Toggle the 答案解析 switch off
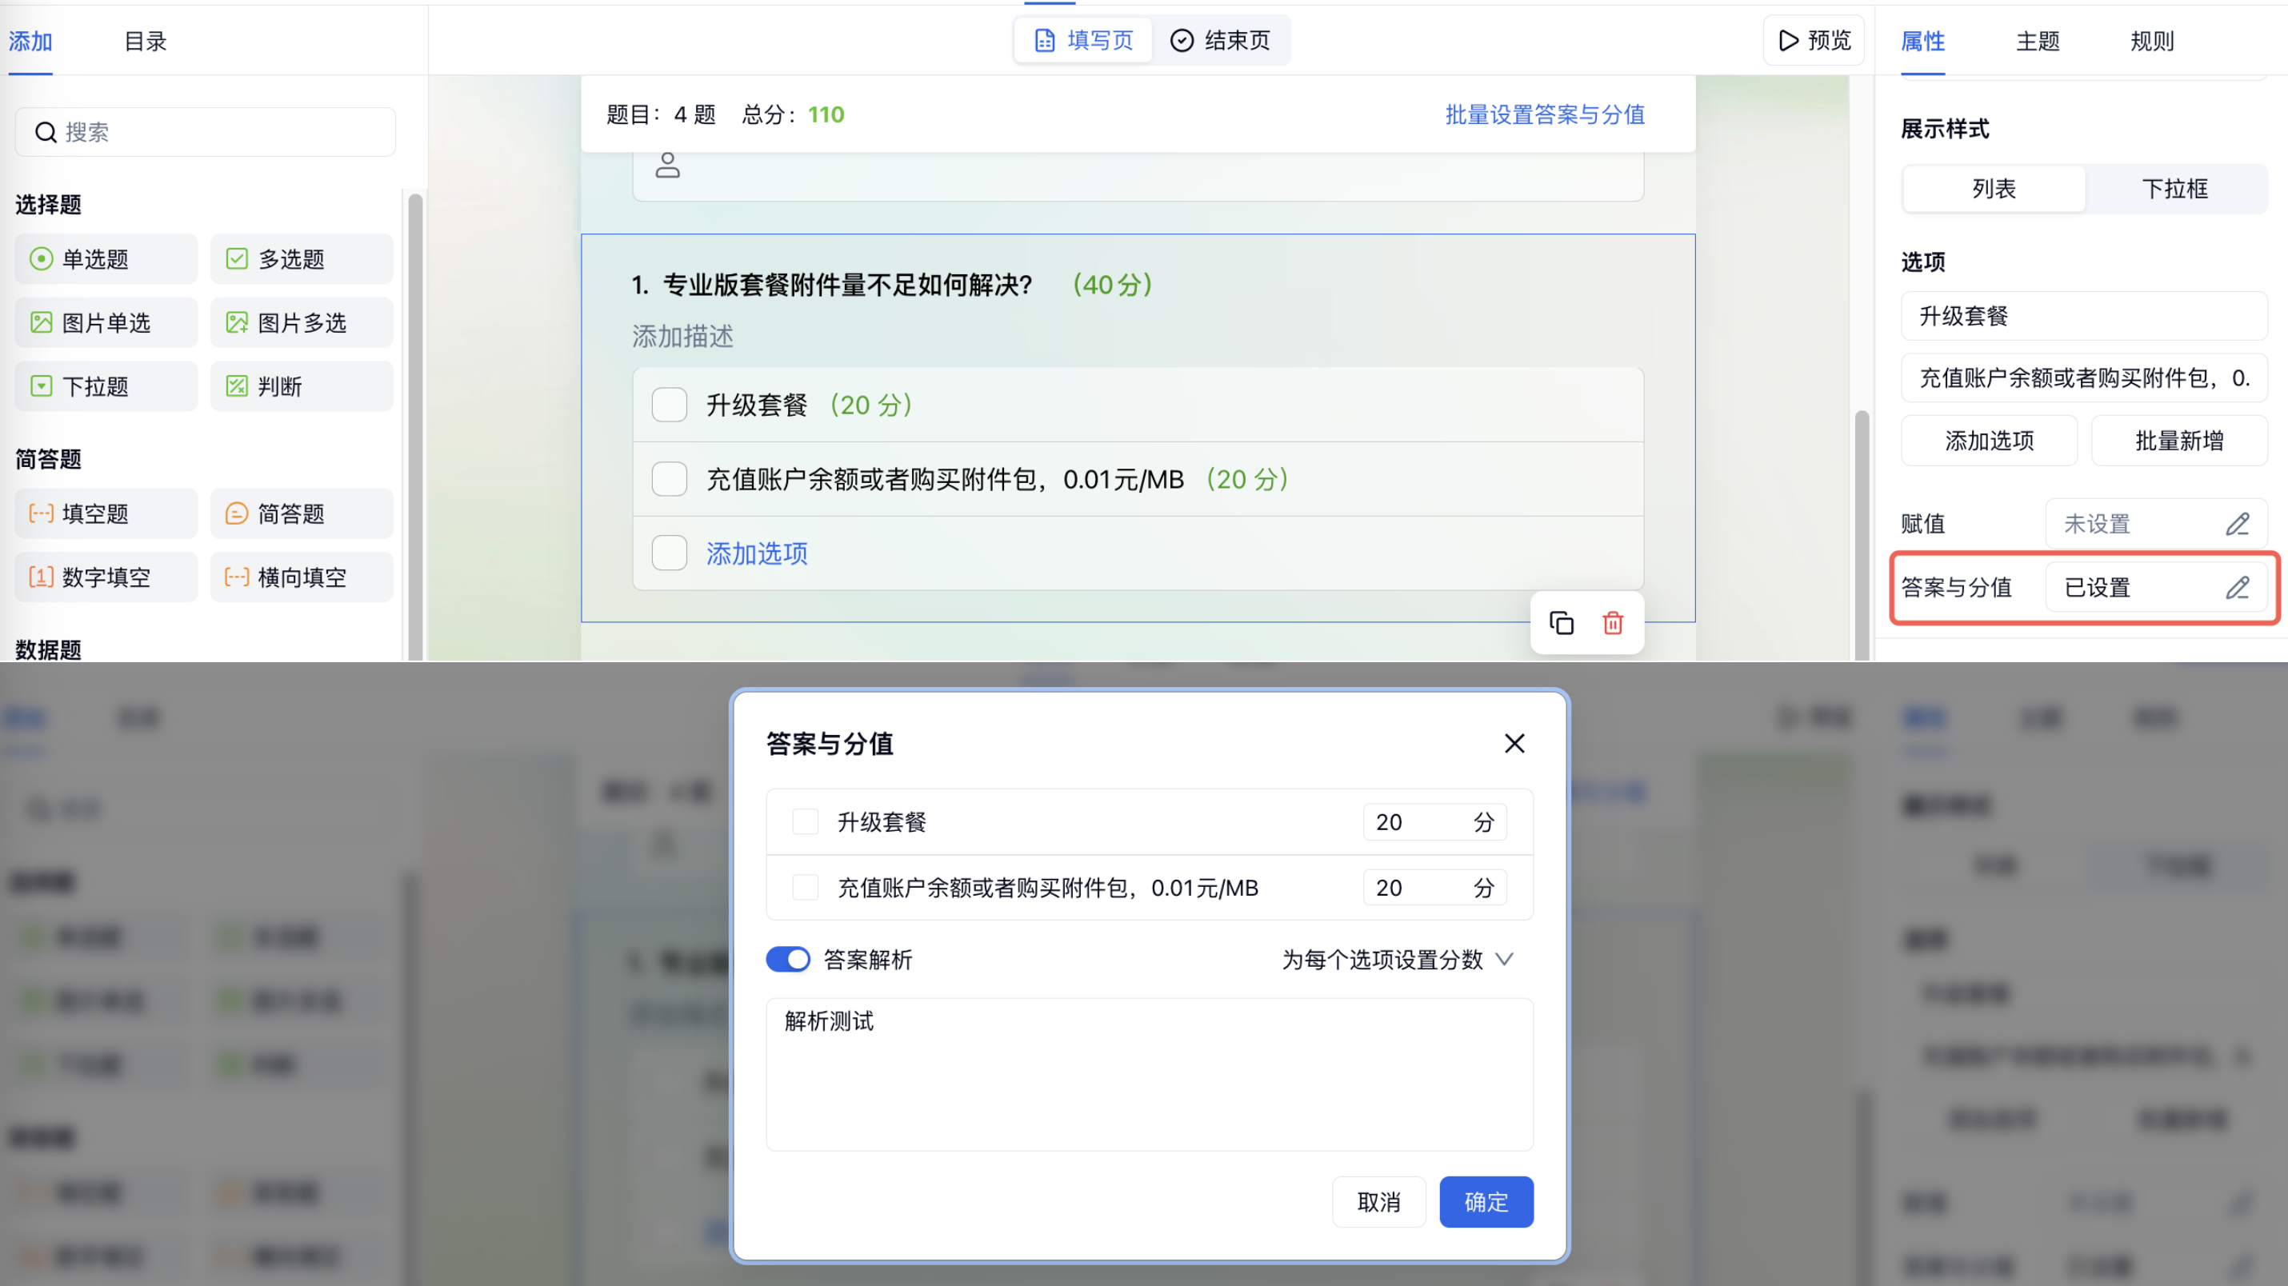 click(788, 959)
